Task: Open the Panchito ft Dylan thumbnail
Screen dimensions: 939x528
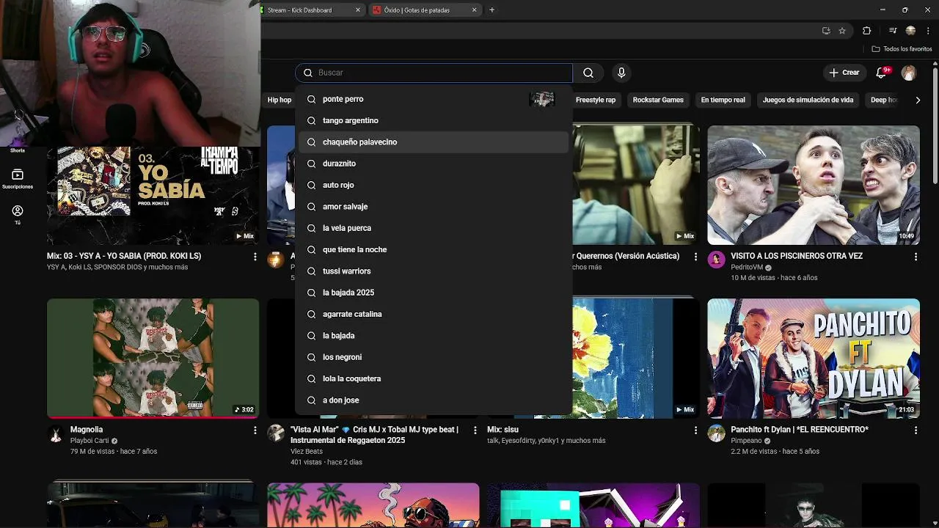Action: click(x=814, y=358)
